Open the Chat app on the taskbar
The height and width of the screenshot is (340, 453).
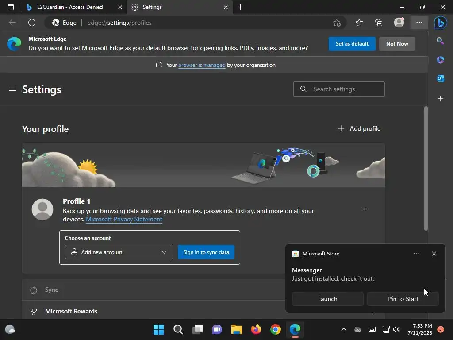pyautogui.click(x=217, y=329)
